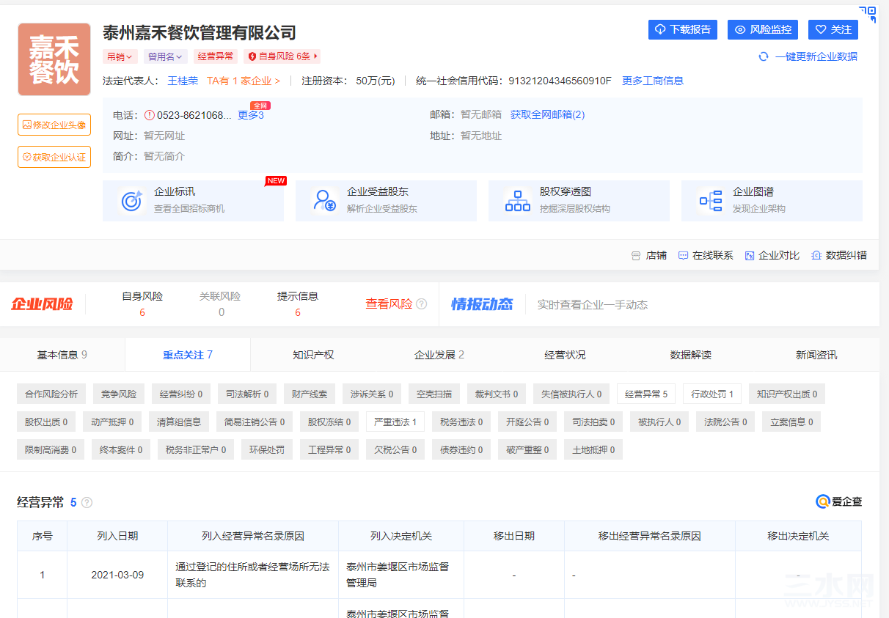
Task: Switch to the 新闻资讯 tab
Action: pos(816,355)
